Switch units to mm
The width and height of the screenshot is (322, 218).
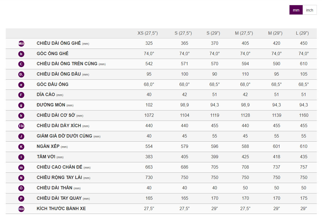click(296, 10)
